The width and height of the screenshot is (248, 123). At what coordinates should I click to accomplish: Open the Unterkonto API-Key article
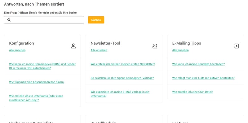36,98
